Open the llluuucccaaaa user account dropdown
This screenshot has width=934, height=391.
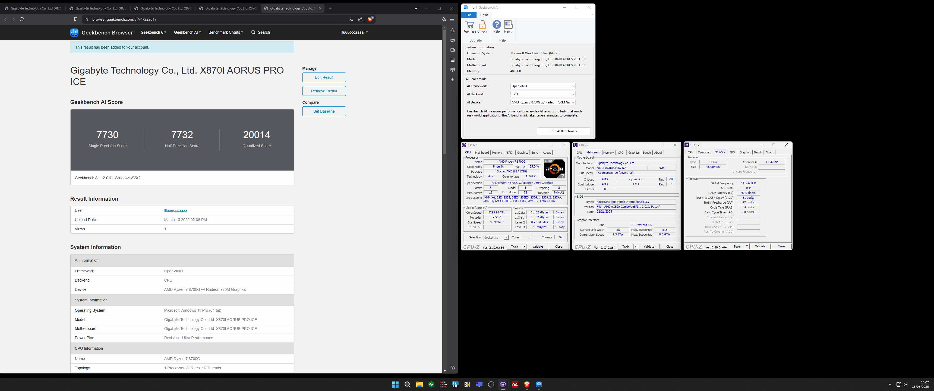click(354, 32)
